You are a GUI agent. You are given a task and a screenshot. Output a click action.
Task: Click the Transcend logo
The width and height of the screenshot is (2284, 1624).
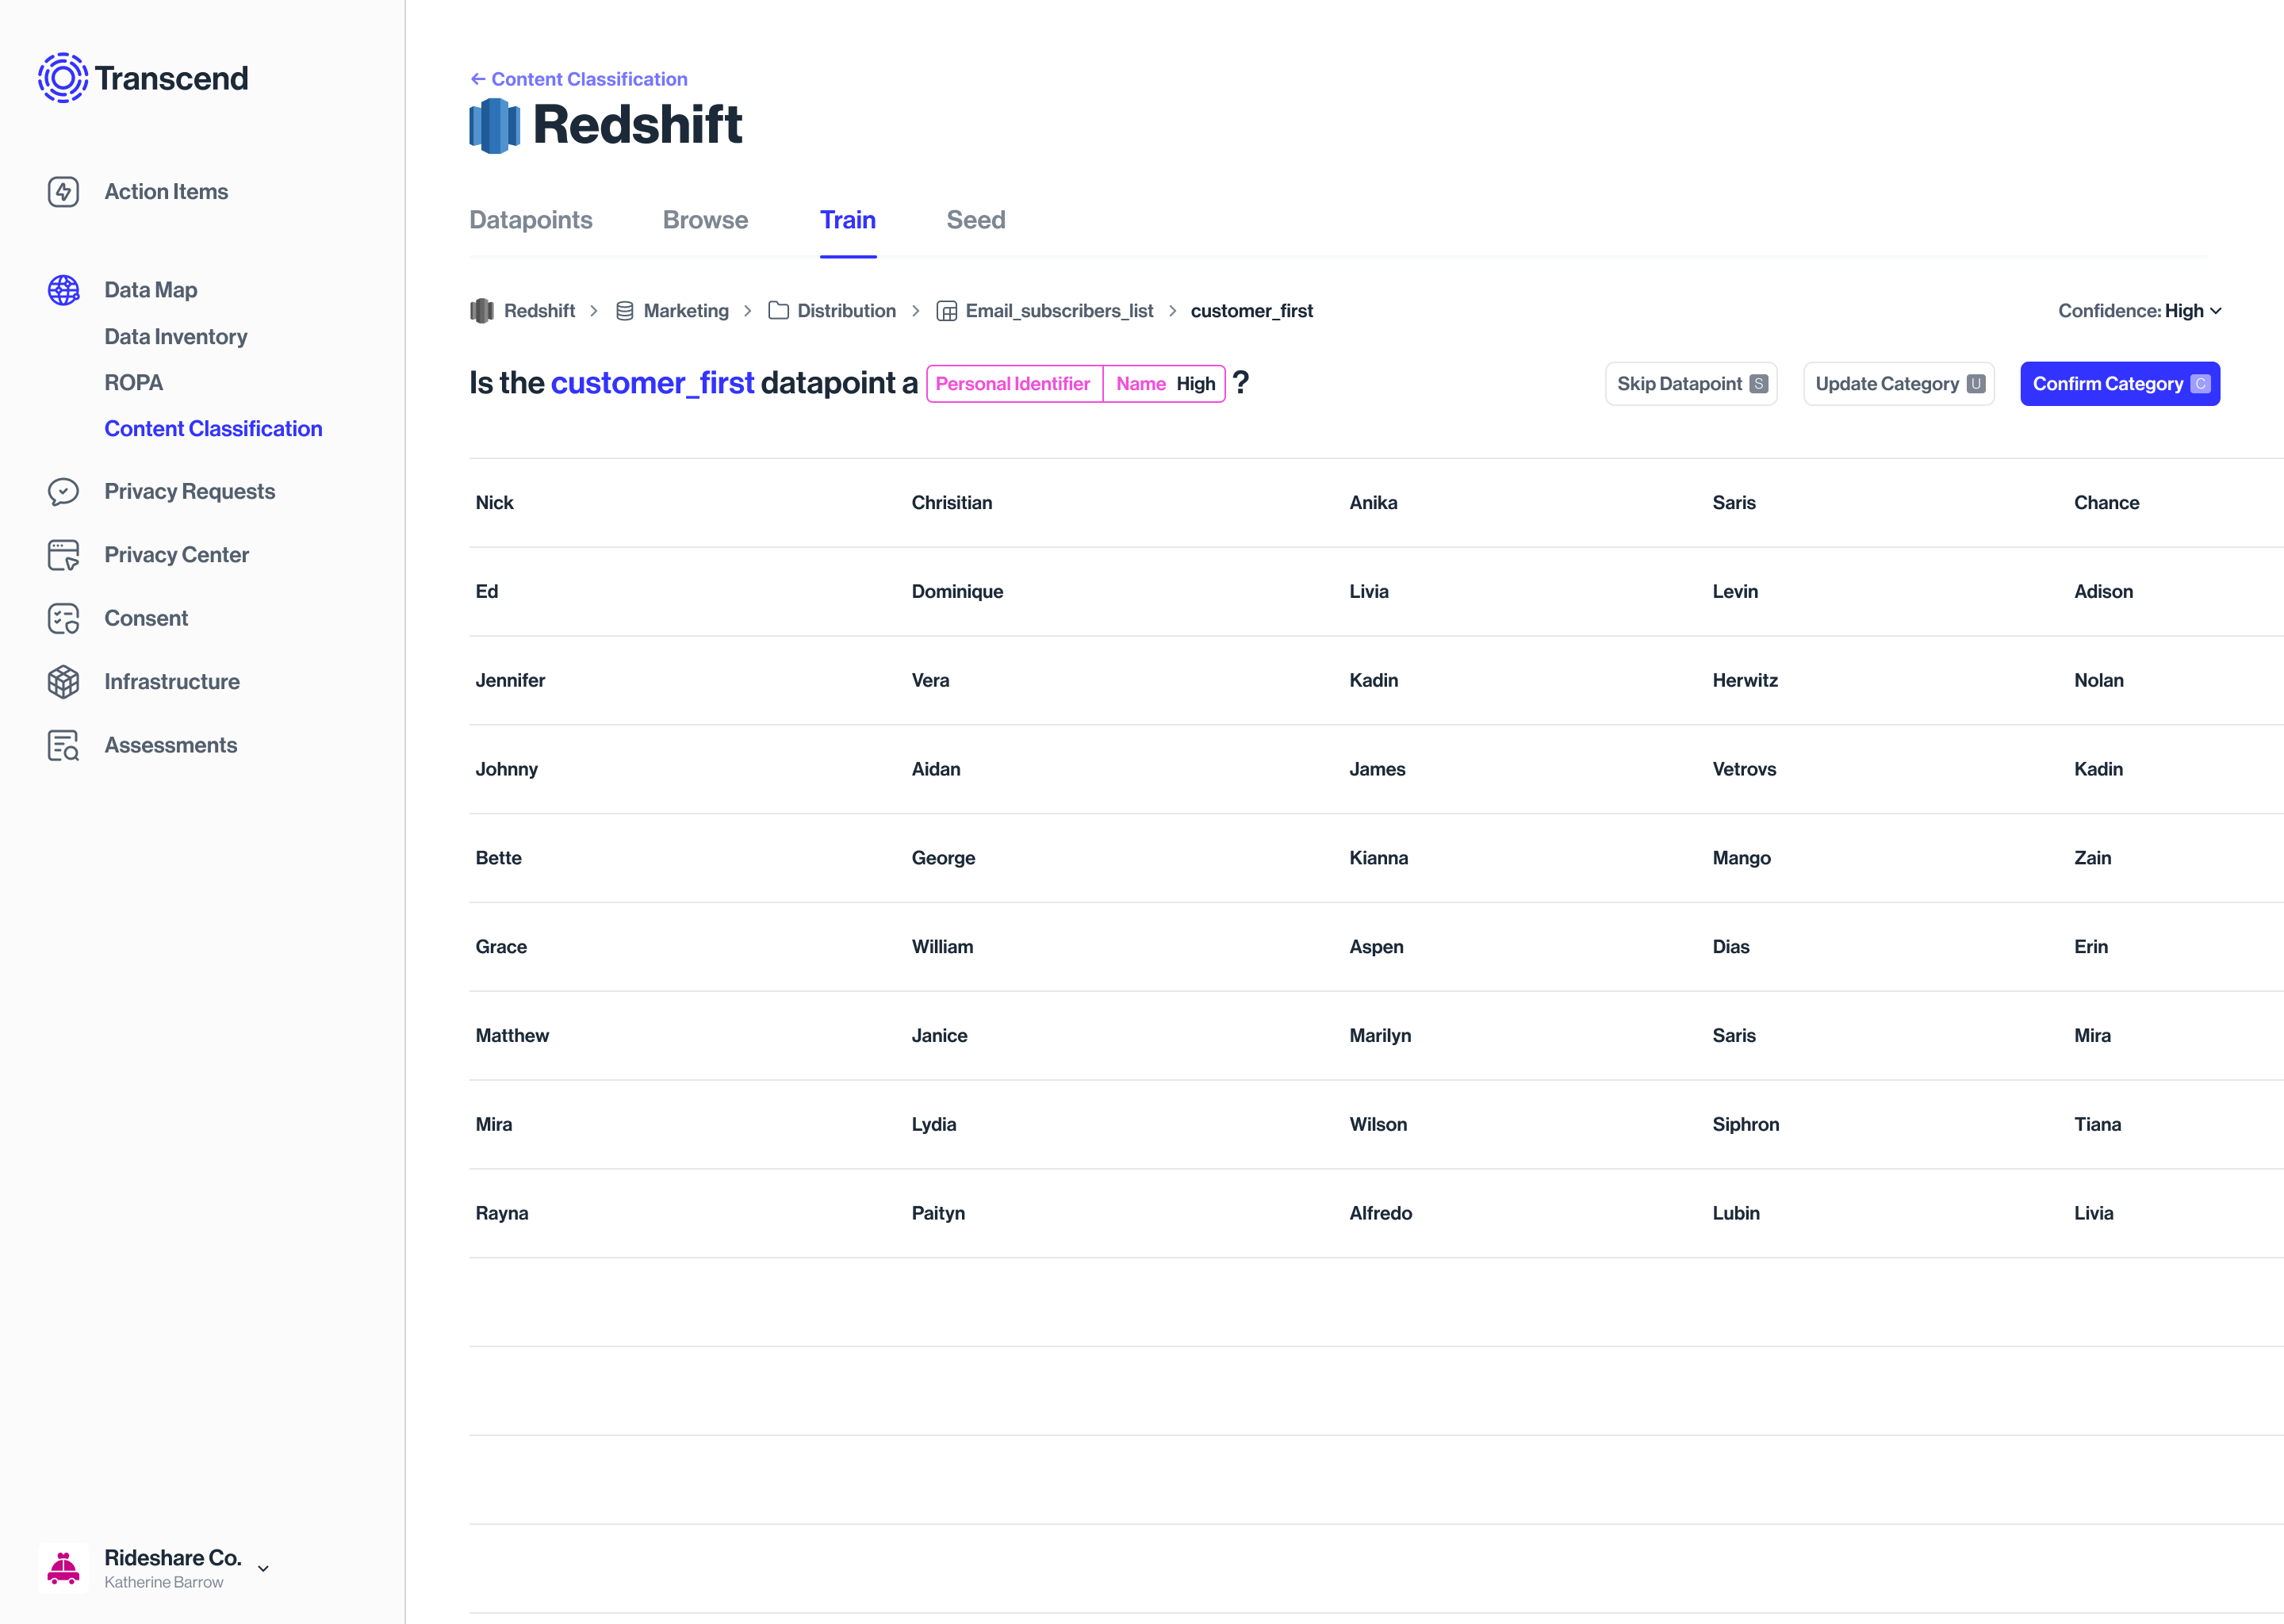(x=143, y=78)
